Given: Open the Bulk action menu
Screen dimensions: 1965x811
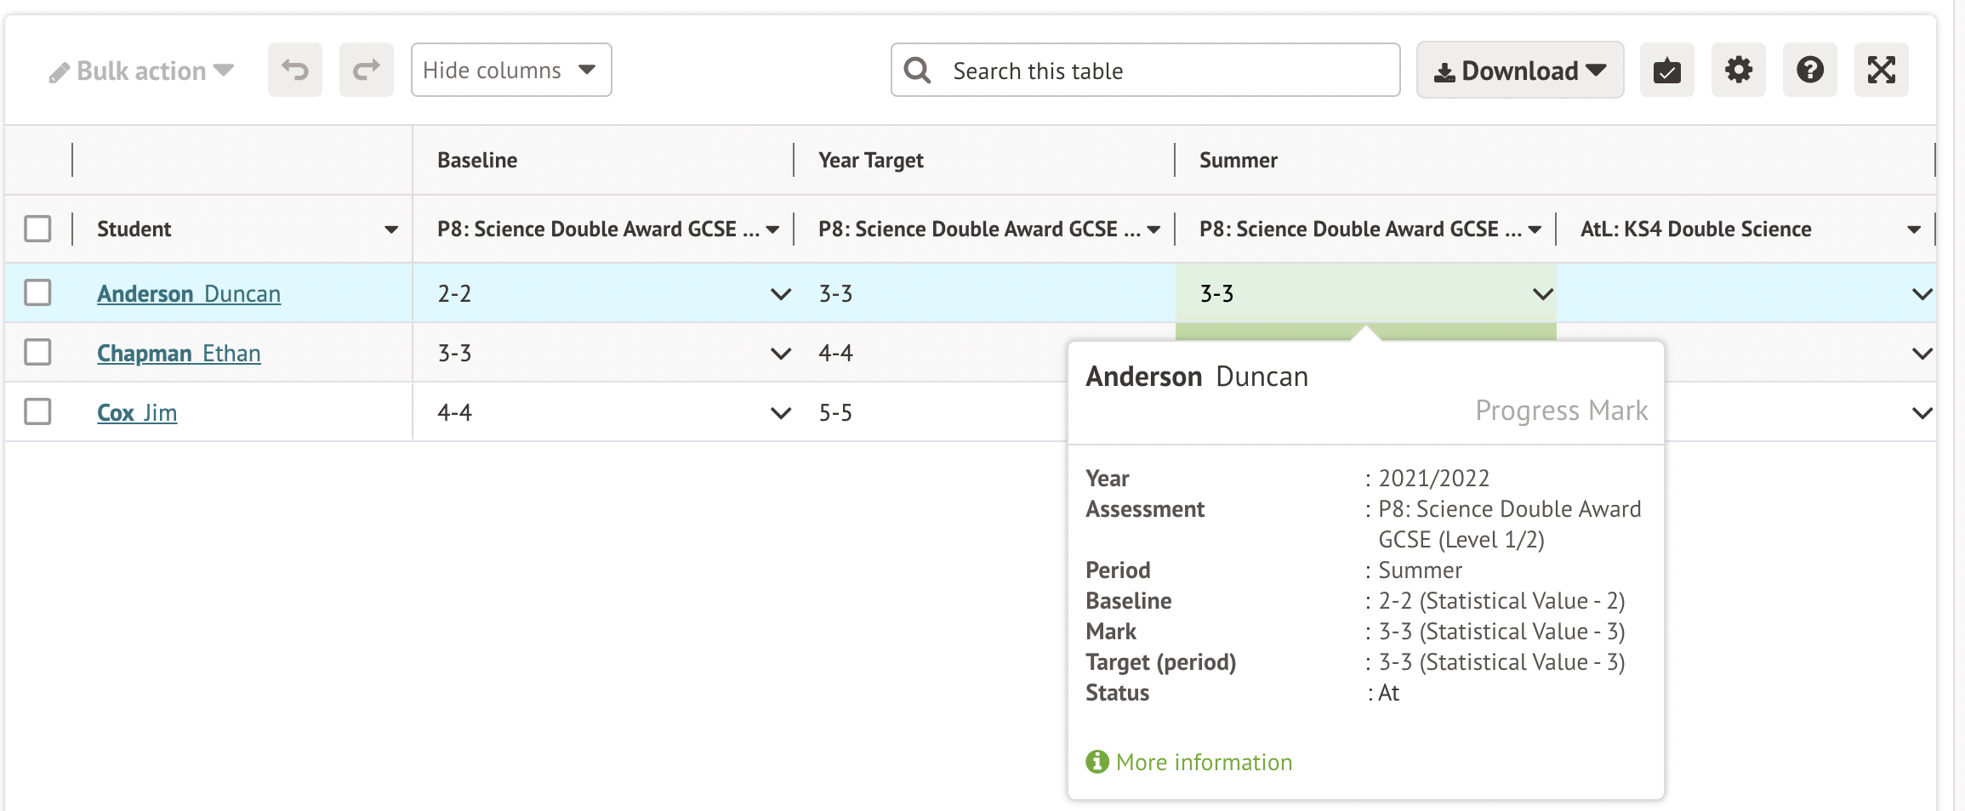Looking at the screenshot, I should coord(141,71).
